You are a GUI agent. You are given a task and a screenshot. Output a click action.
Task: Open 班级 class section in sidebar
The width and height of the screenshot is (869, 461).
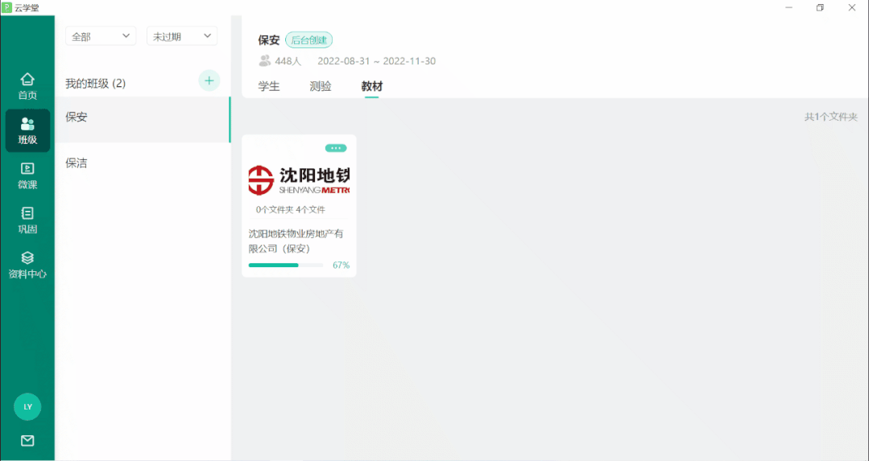[27, 130]
